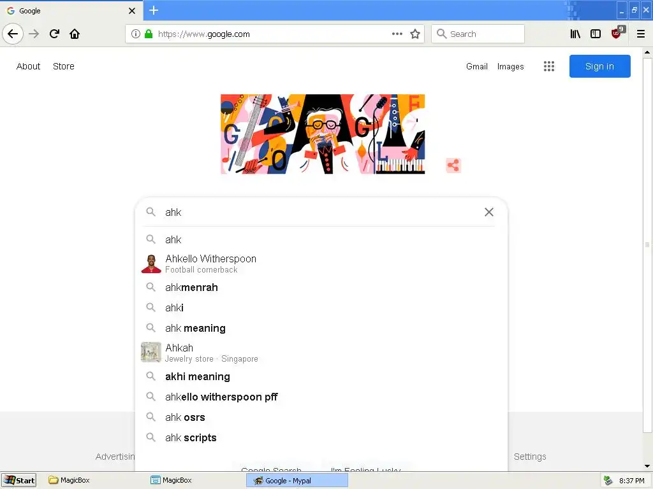The width and height of the screenshot is (653, 489).
Task: Click the scrollbar up arrow
Action: pyautogui.click(x=647, y=52)
